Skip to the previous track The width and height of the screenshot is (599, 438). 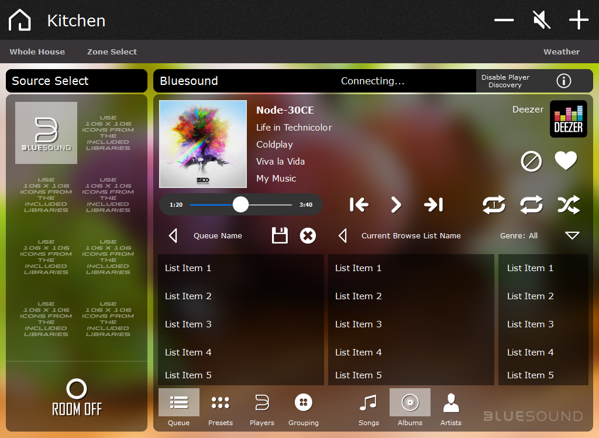pos(359,205)
